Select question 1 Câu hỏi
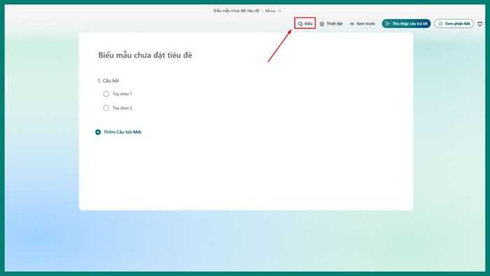 [x=108, y=81]
